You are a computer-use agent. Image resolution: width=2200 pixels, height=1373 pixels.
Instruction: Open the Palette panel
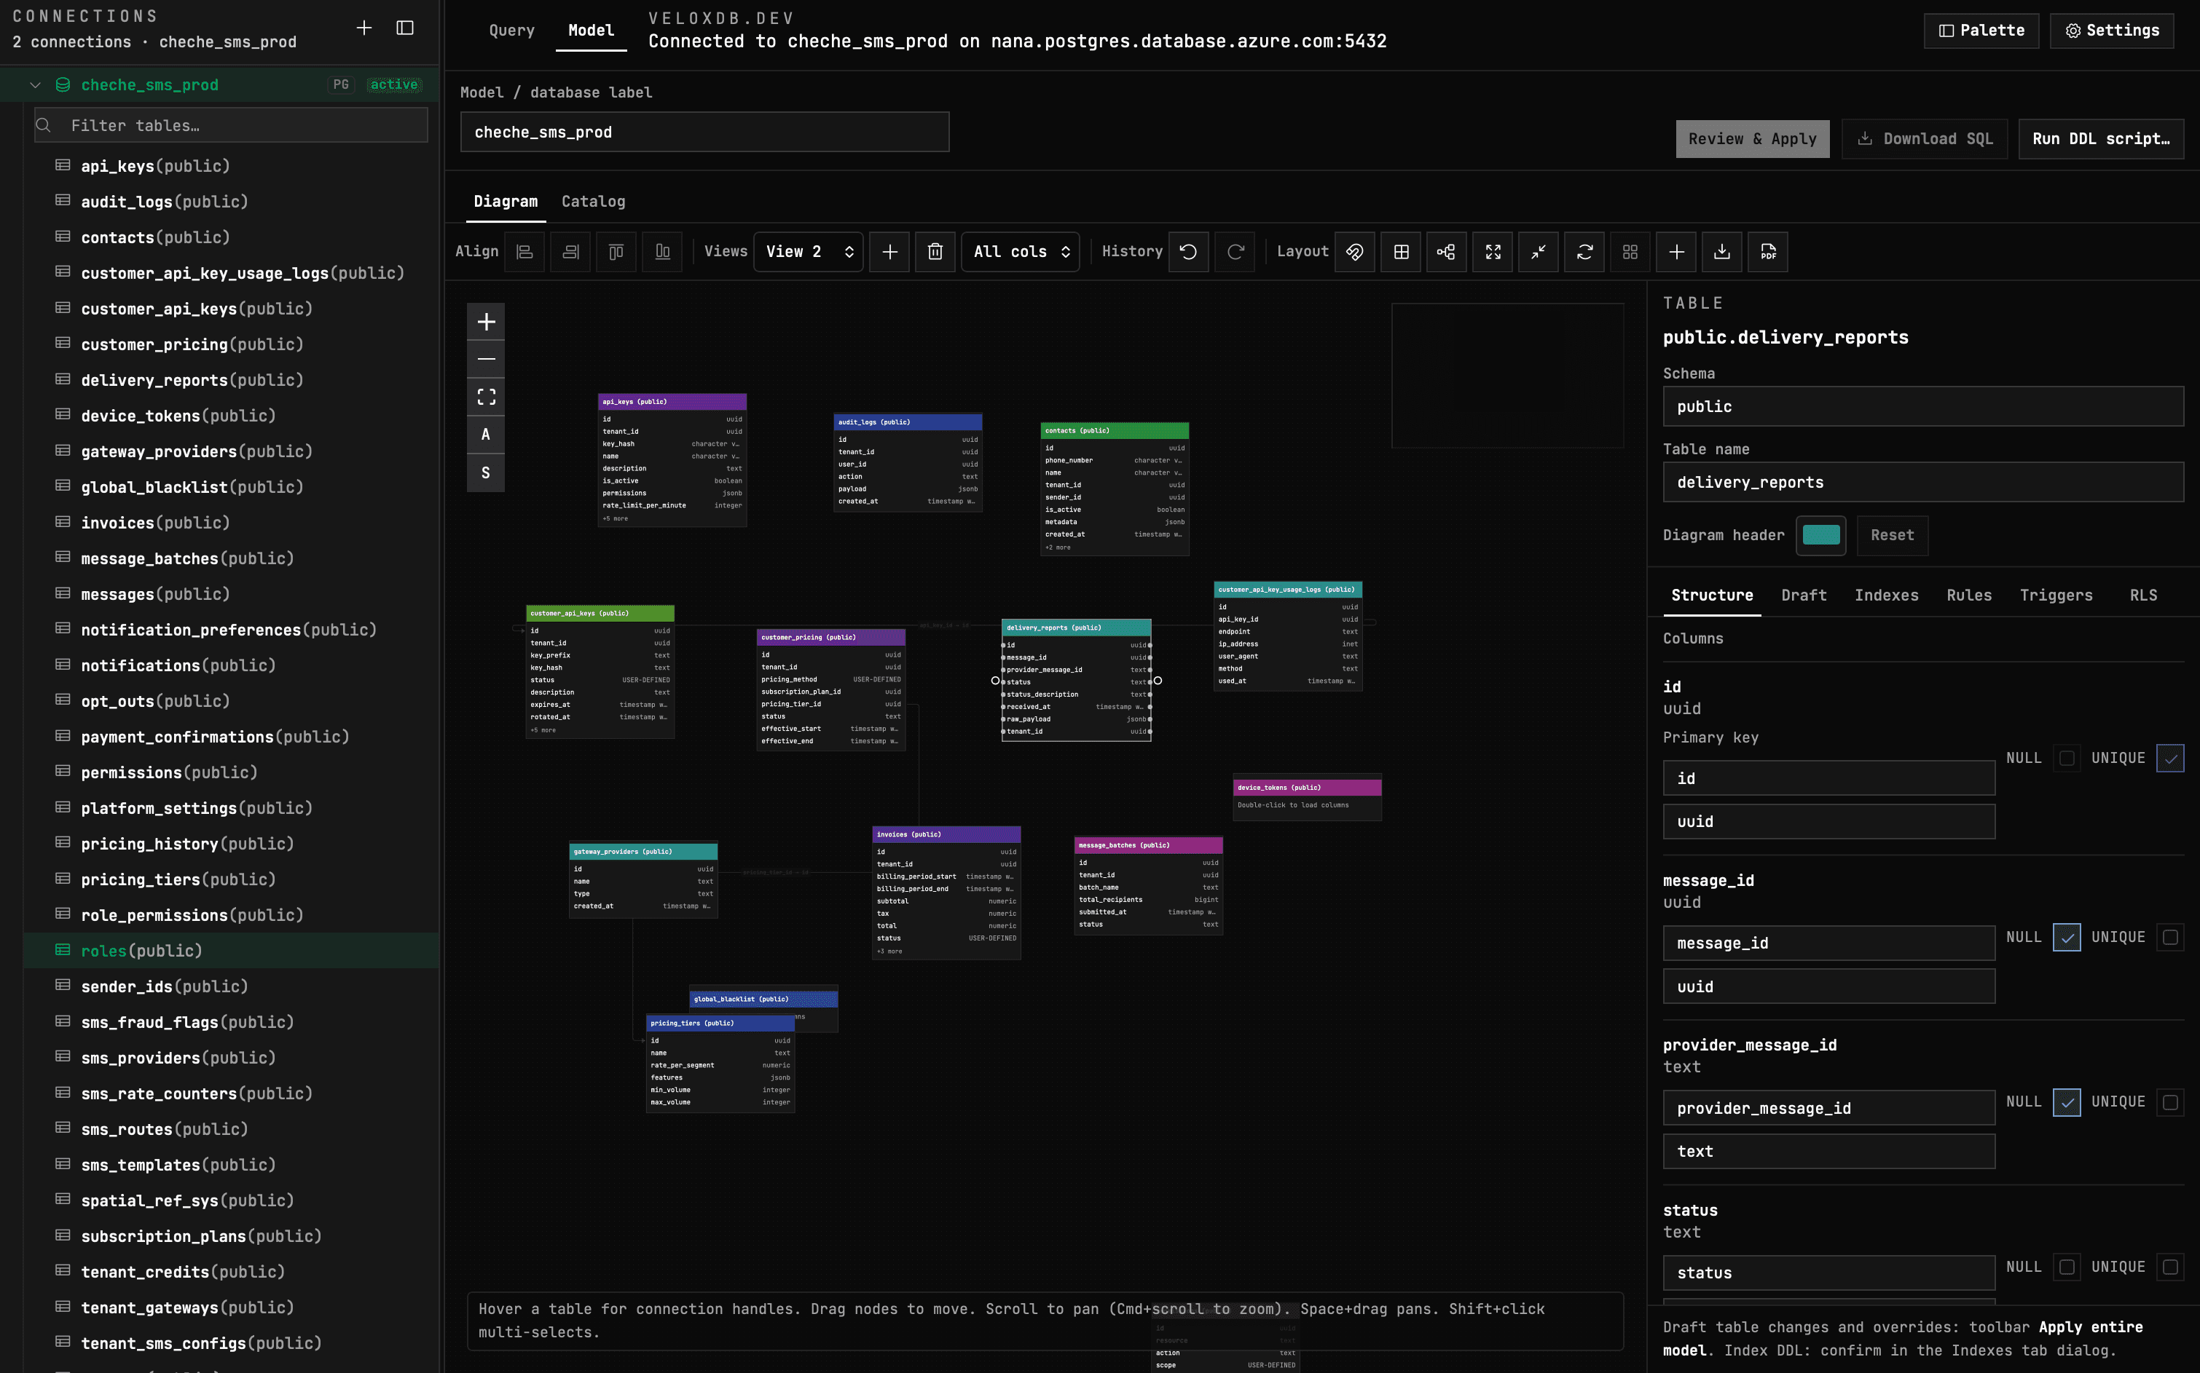pos(1981,31)
